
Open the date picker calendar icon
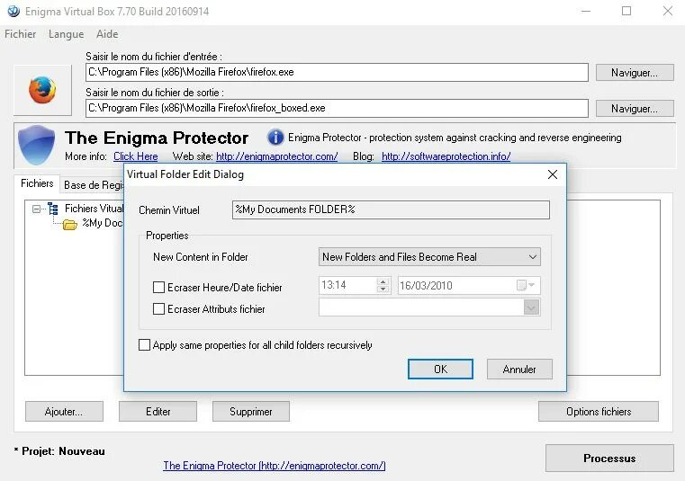pyautogui.click(x=526, y=286)
